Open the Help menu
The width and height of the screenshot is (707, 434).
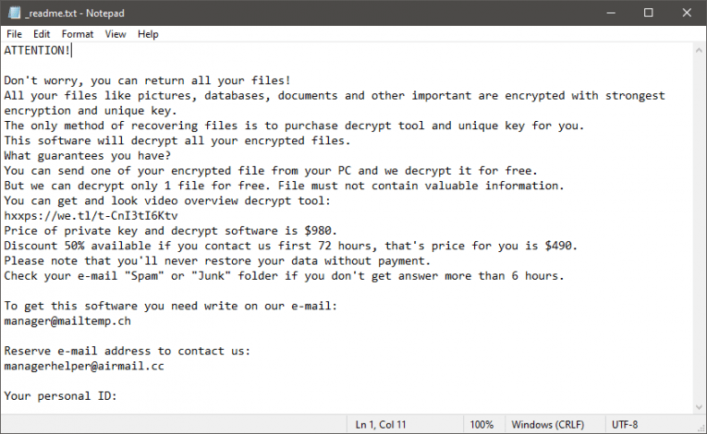148,34
